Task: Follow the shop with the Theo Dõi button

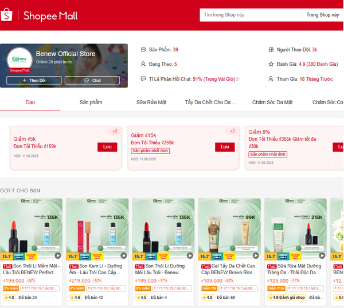Action: coord(34,80)
